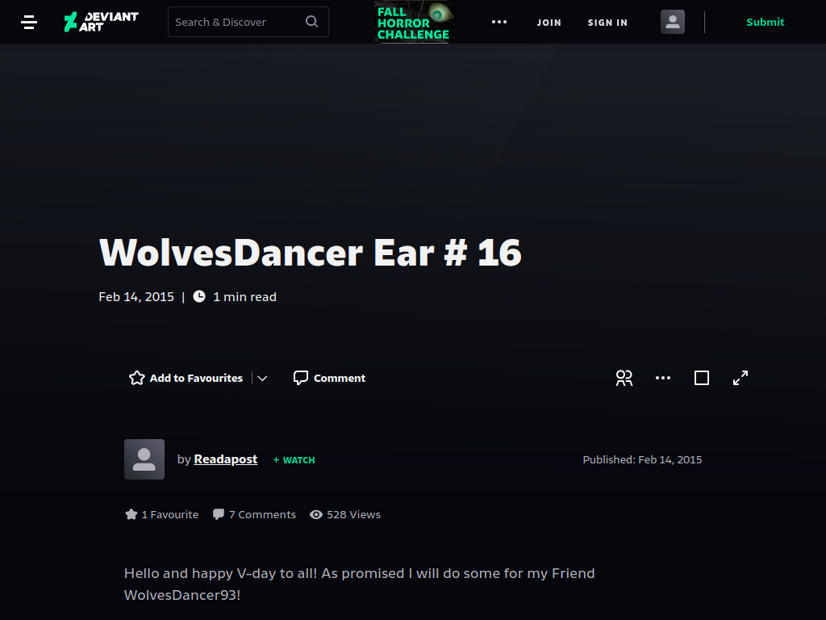Open the Fall Horror Challenge banner
The width and height of the screenshot is (826, 620).
click(x=415, y=22)
